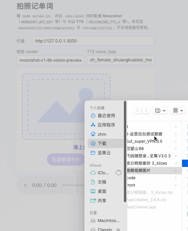Play the audio in the player
Screen dimensions: 188x231
click(x=26, y=185)
